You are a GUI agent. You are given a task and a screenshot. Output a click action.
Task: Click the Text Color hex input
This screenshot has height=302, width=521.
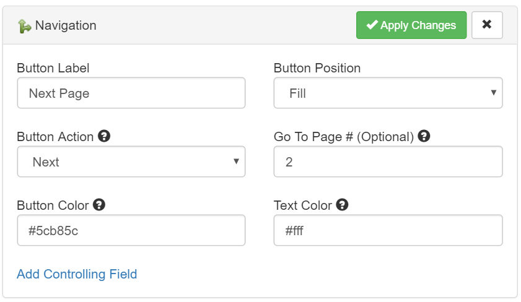pos(388,231)
